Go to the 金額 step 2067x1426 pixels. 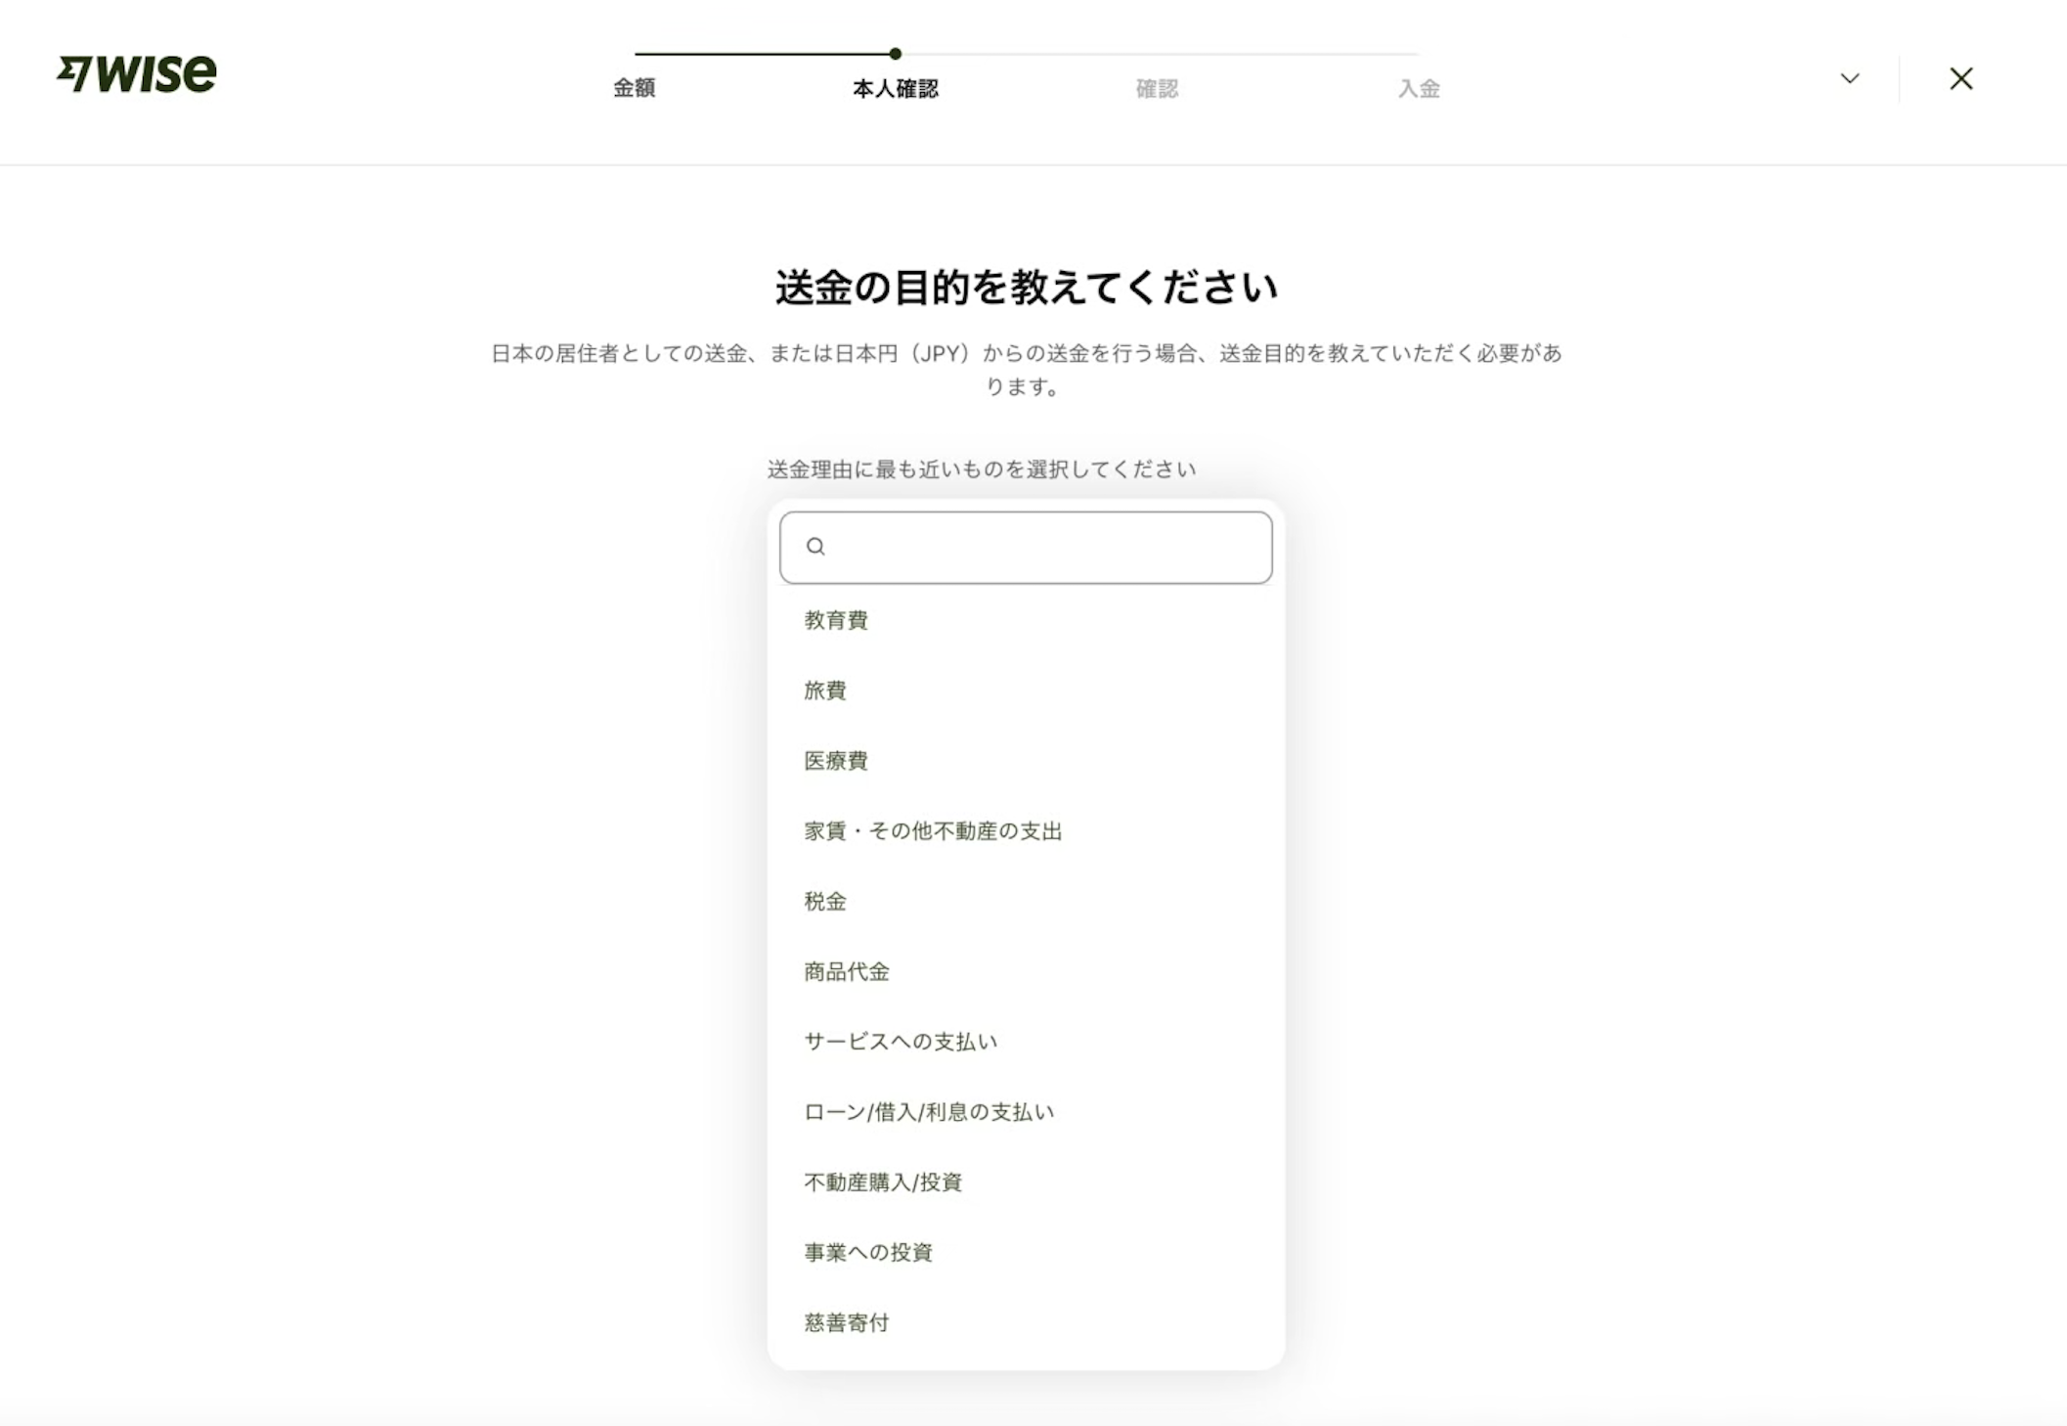tap(634, 88)
